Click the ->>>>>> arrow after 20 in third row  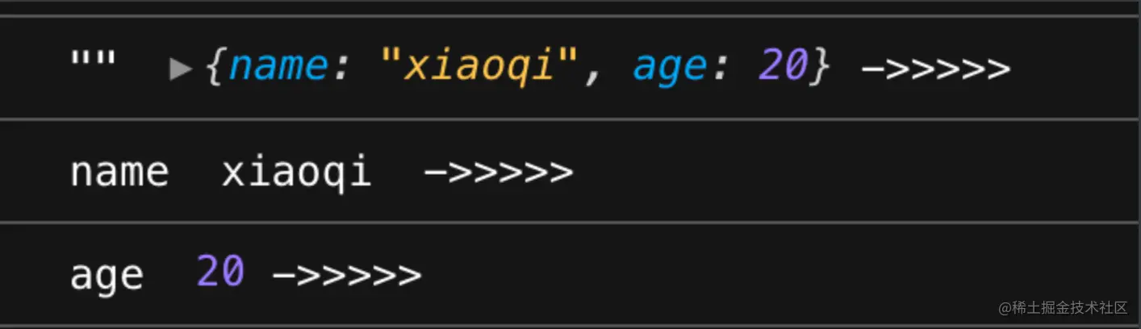[x=347, y=276]
